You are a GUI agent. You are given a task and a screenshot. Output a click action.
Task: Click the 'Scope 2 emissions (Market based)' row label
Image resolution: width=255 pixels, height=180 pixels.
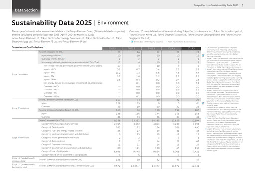pos(58,100)
